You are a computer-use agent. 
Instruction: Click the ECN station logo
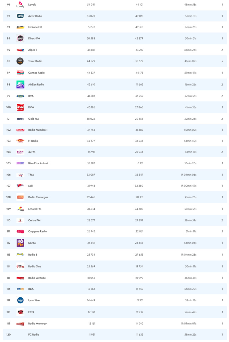click(x=20, y=312)
